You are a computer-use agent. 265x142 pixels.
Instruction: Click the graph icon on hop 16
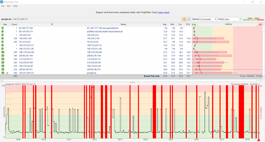pyautogui.click(x=7, y=73)
